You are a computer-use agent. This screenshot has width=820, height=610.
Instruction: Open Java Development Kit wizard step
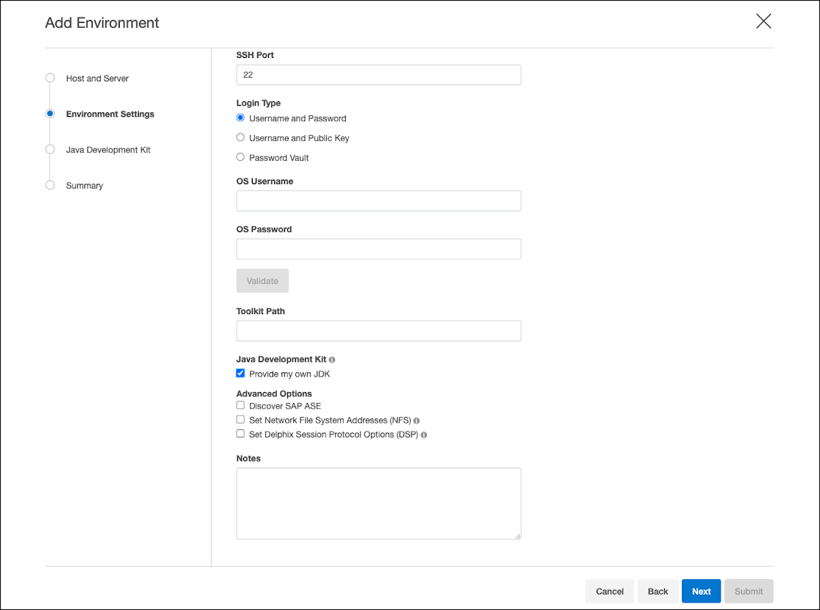[108, 150]
